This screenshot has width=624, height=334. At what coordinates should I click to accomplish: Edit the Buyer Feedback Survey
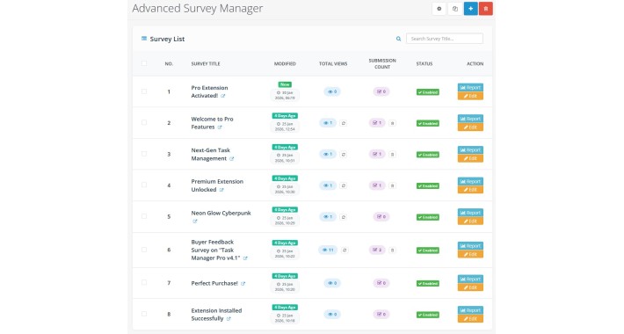pyautogui.click(x=470, y=254)
